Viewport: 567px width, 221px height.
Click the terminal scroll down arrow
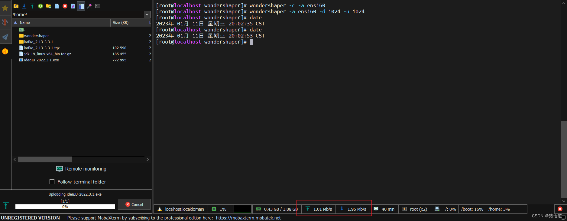(564, 201)
